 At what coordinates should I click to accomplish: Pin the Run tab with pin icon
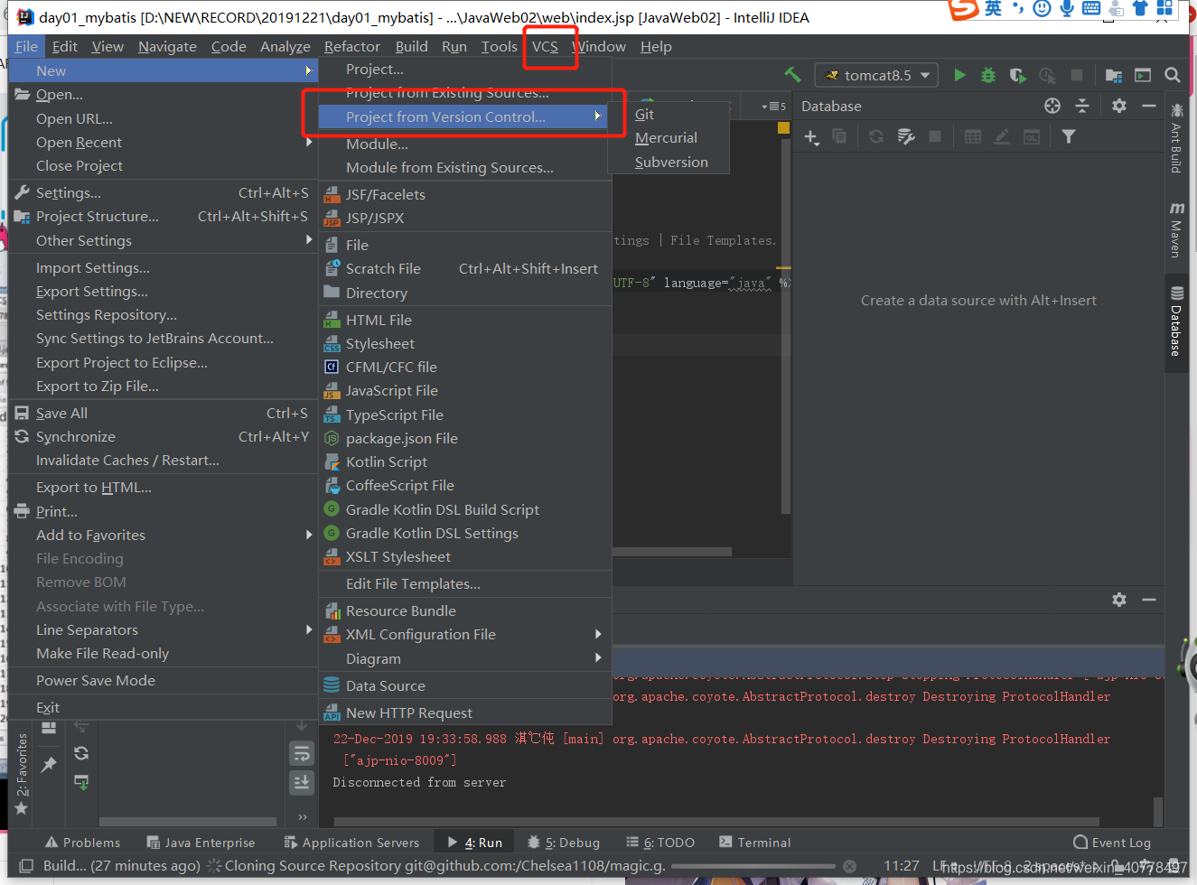coord(49,765)
